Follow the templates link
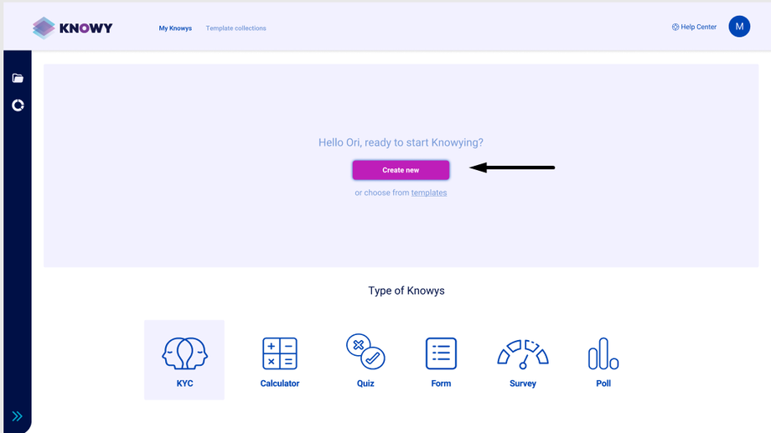This screenshot has width=771, height=433. coord(429,193)
